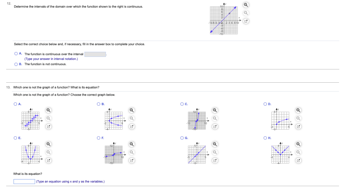Select graph C as the answer
This screenshot has height=190, width=347.
click(x=182, y=104)
